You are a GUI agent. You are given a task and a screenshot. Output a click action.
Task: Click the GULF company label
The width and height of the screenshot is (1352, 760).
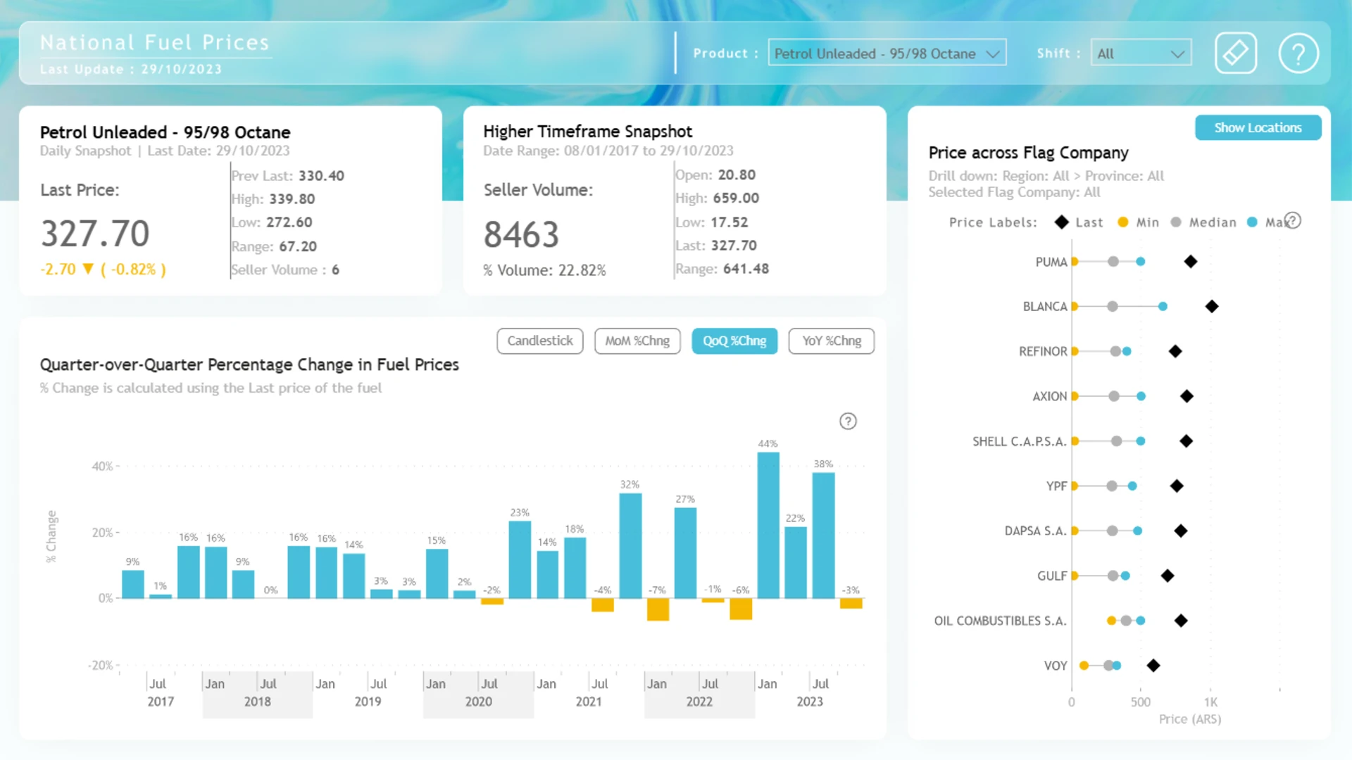[x=1052, y=576]
